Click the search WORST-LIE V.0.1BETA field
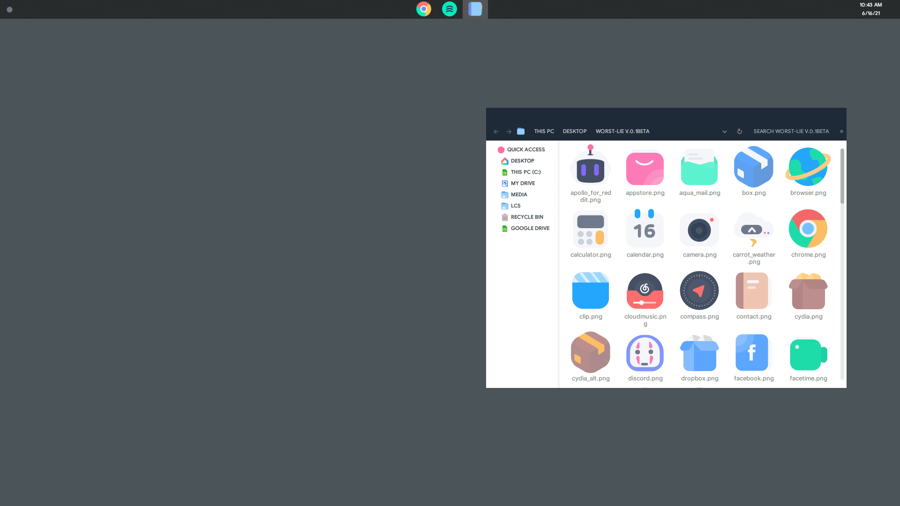 pos(791,131)
